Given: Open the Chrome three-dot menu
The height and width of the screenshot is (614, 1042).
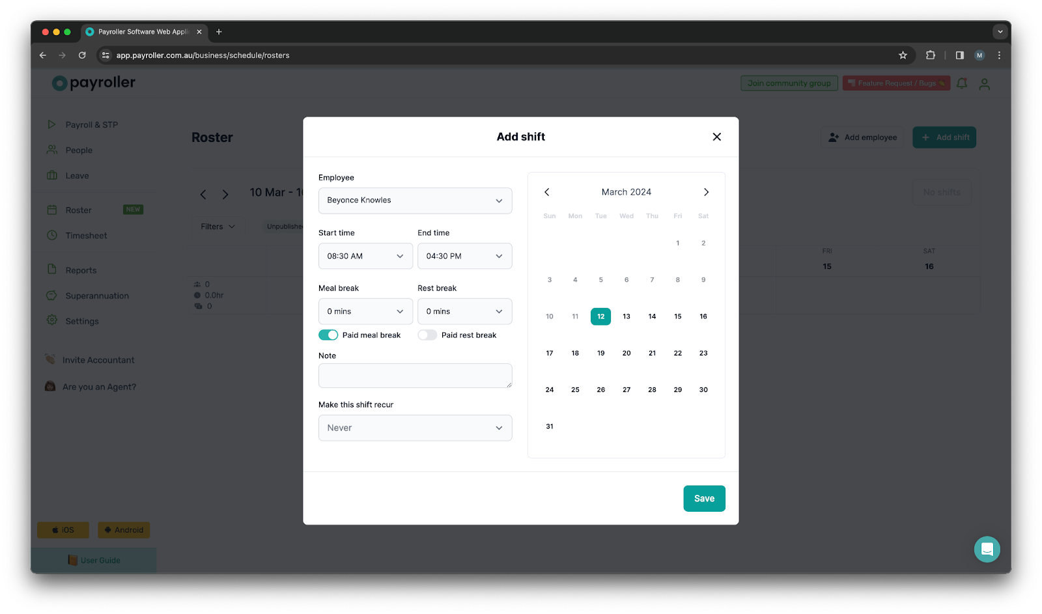Looking at the screenshot, I should point(999,55).
